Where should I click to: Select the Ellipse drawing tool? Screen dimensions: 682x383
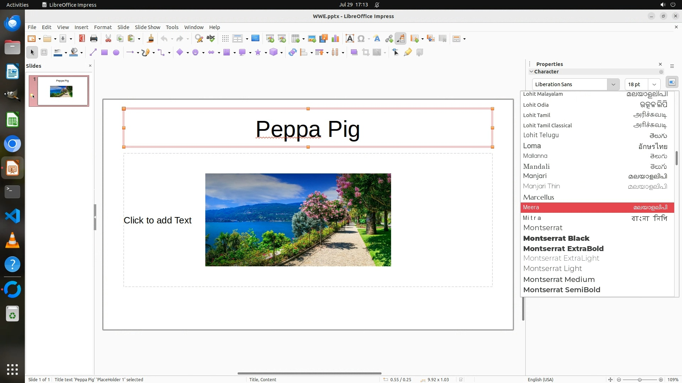(x=116, y=52)
